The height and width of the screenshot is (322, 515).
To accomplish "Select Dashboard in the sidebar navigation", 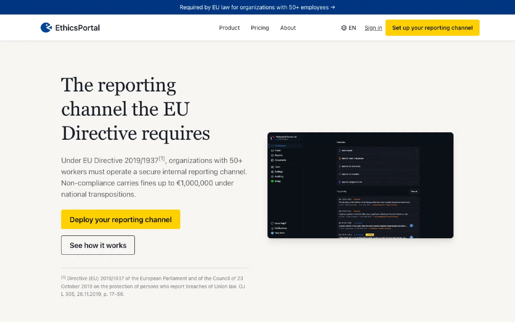I will click(x=272, y=146).
